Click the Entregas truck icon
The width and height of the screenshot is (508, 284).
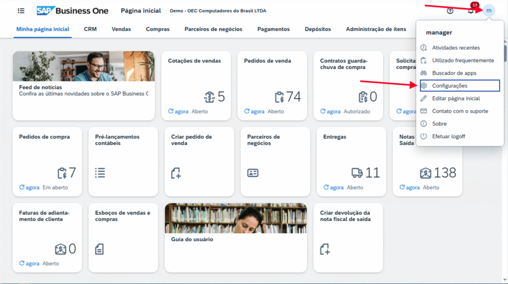coord(357,172)
